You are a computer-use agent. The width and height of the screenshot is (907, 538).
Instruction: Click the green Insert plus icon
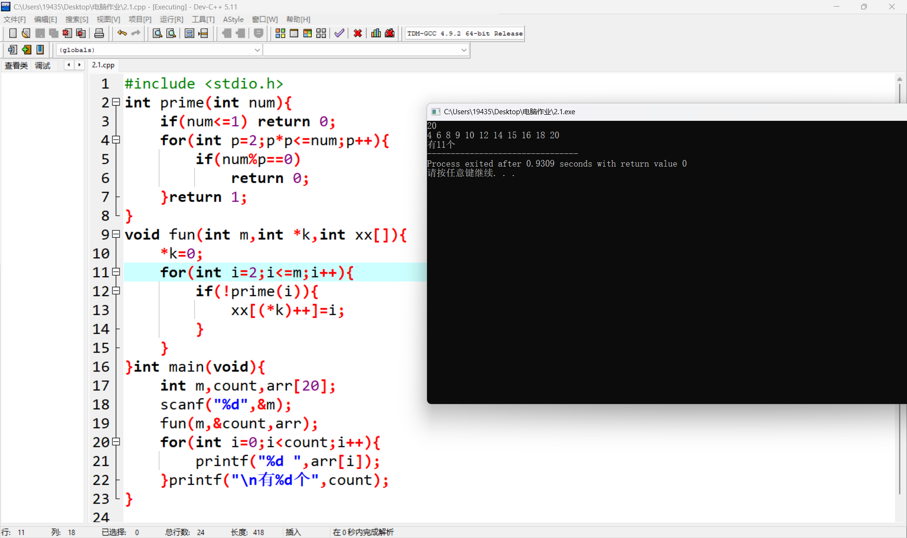(x=26, y=50)
